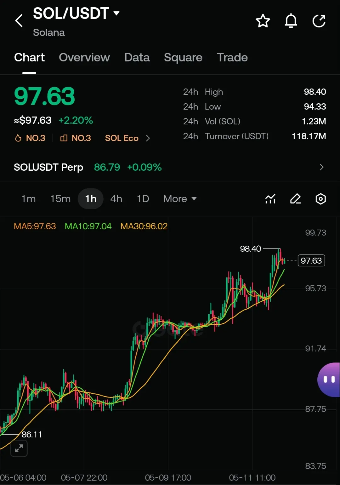The image size is (340, 485).
Task: Tap the SOL Eco label
Action: (x=122, y=138)
